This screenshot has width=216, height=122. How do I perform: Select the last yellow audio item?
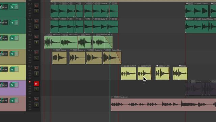click(180, 74)
